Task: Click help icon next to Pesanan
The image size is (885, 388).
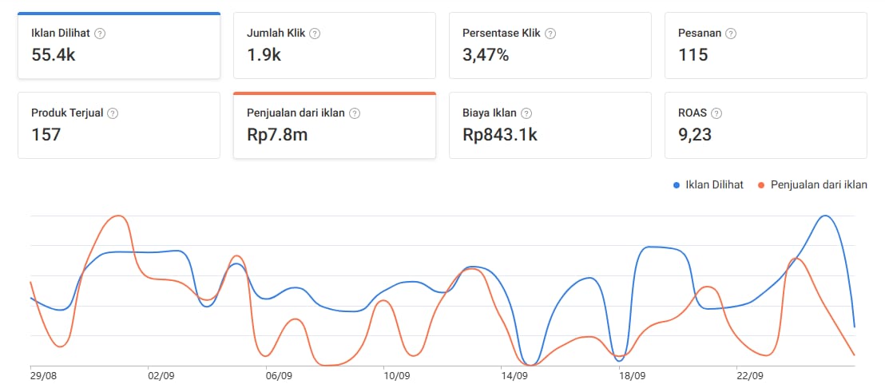Action: 731,34
